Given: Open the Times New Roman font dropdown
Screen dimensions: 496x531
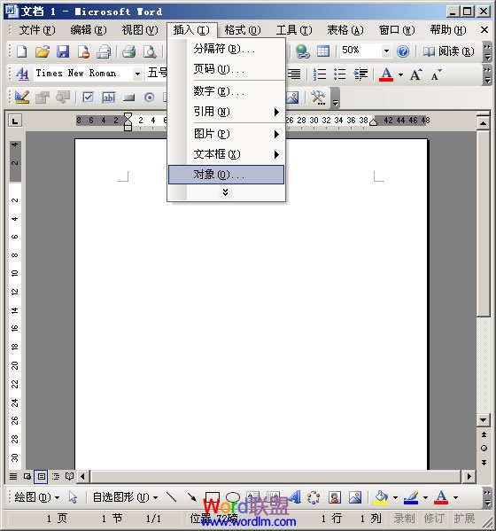Looking at the screenshot, I should (x=137, y=74).
